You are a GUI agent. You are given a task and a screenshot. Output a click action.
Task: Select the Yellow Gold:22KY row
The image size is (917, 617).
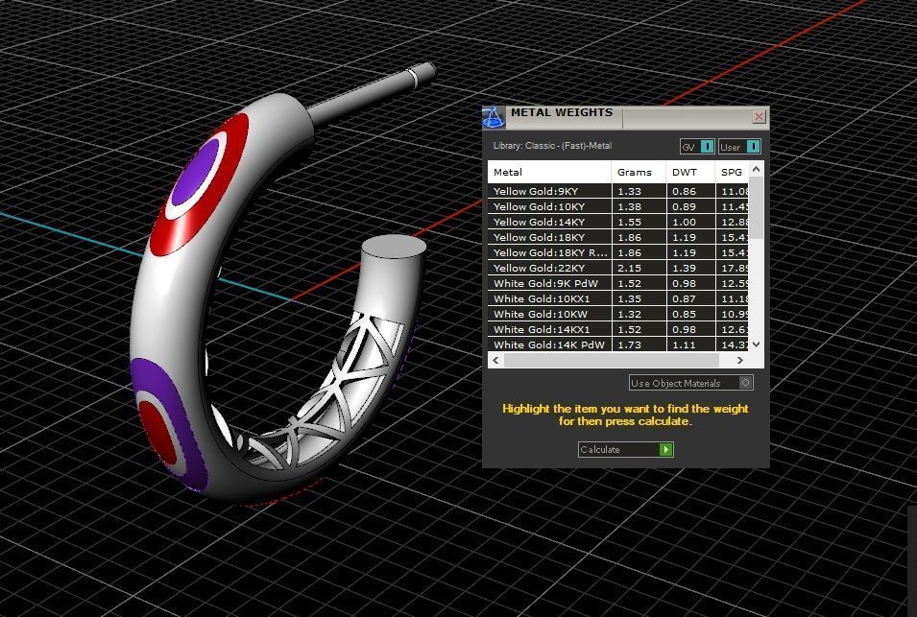point(618,268)
